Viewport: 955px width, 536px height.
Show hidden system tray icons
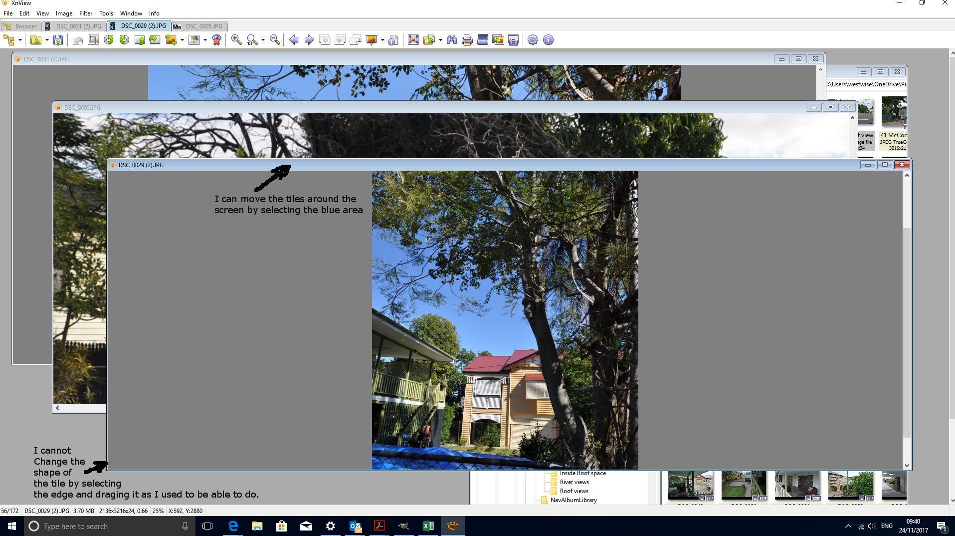(x=848, y=526)
